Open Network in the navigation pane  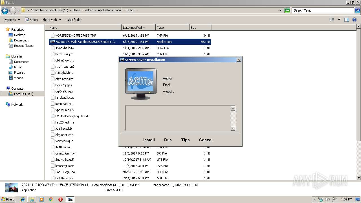pos(17,105)
